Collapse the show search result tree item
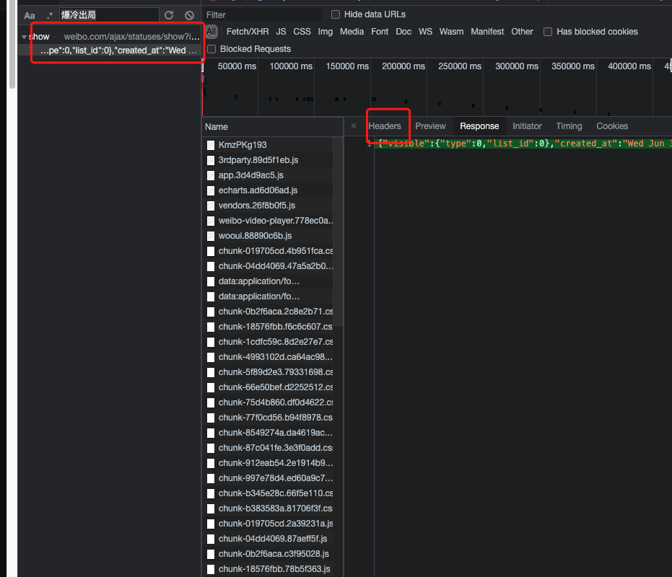Viewport: 672px width, 577px height. click(24, 37)
